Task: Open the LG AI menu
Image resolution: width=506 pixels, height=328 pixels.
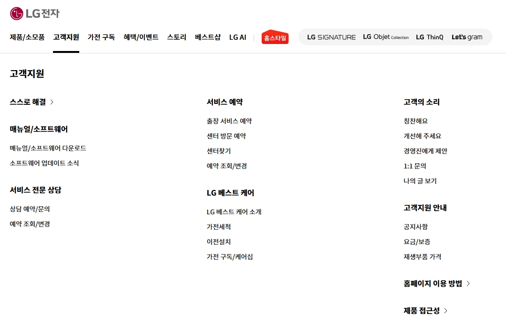Action: (x=238, y=37)
